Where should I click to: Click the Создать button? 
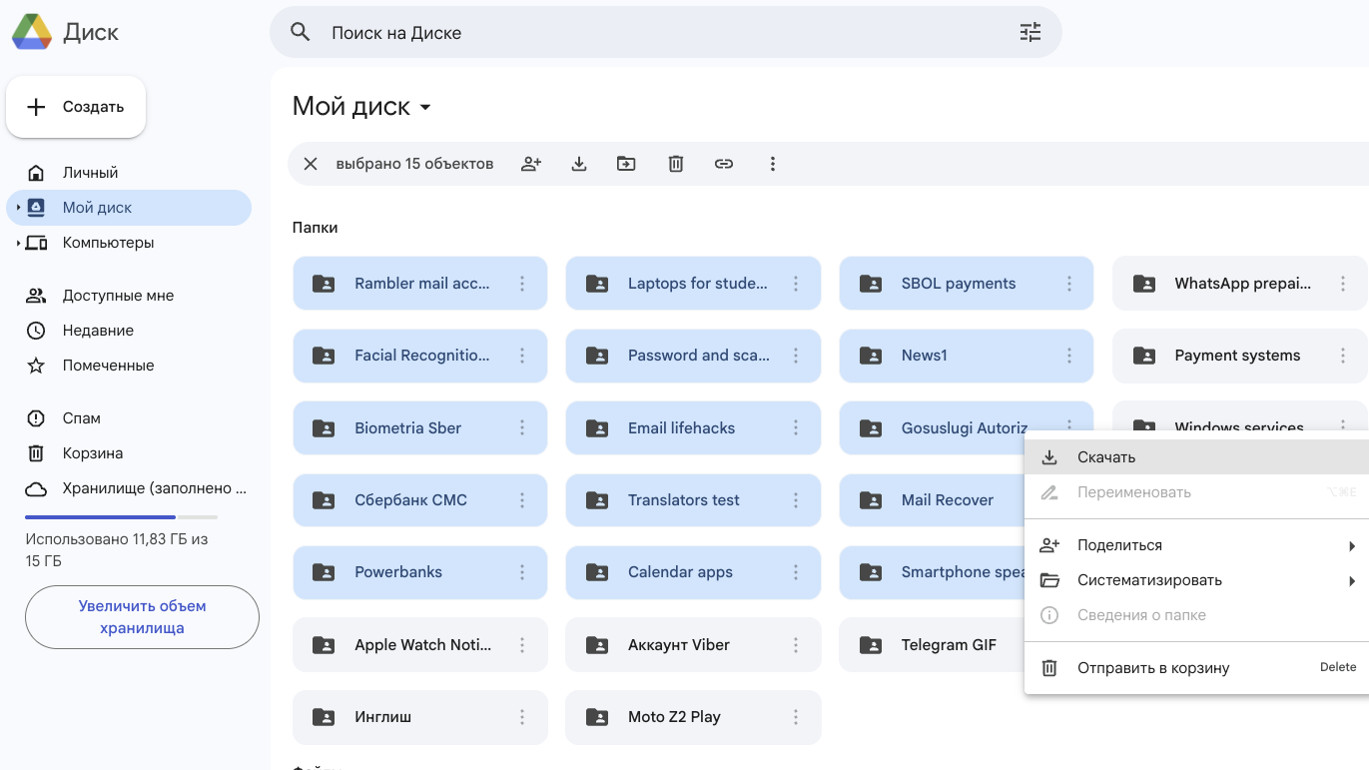(x=76, y=107)
